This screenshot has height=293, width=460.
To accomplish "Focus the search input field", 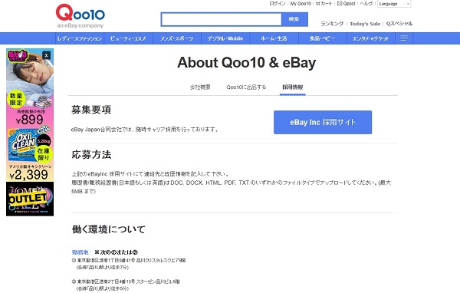I will [222, 19].
